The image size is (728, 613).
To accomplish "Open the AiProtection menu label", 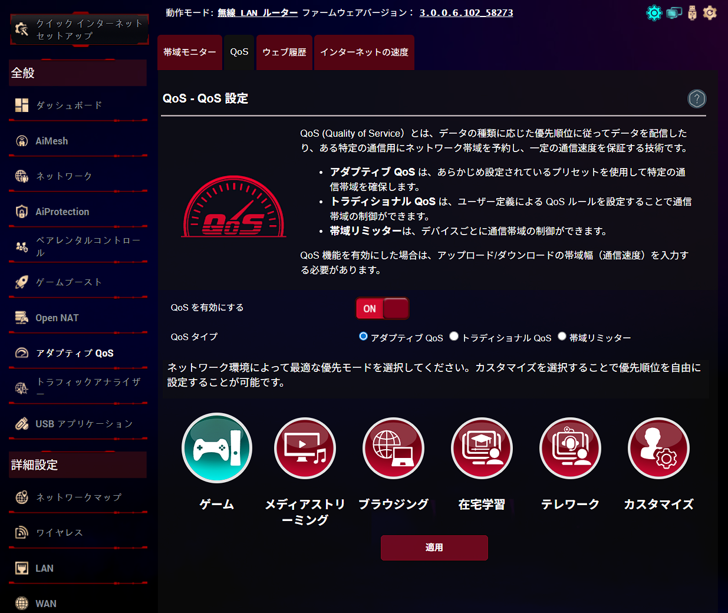I will (x=62, y=212).
